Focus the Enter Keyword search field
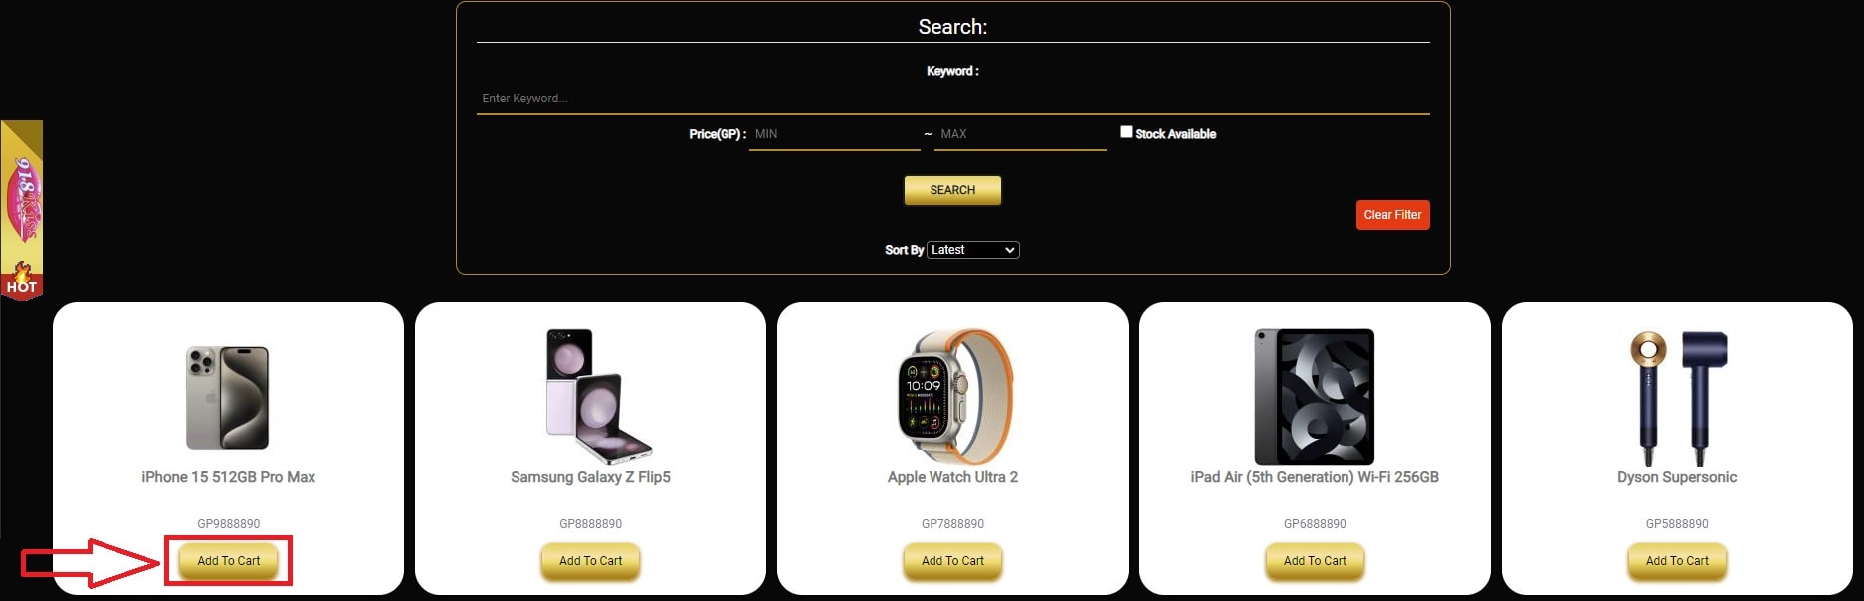Screen dimensions: 1864x601 coord(952,99)
